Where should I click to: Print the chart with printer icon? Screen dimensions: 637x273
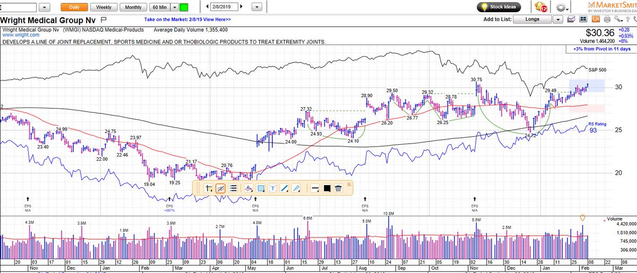pos(607,19)
